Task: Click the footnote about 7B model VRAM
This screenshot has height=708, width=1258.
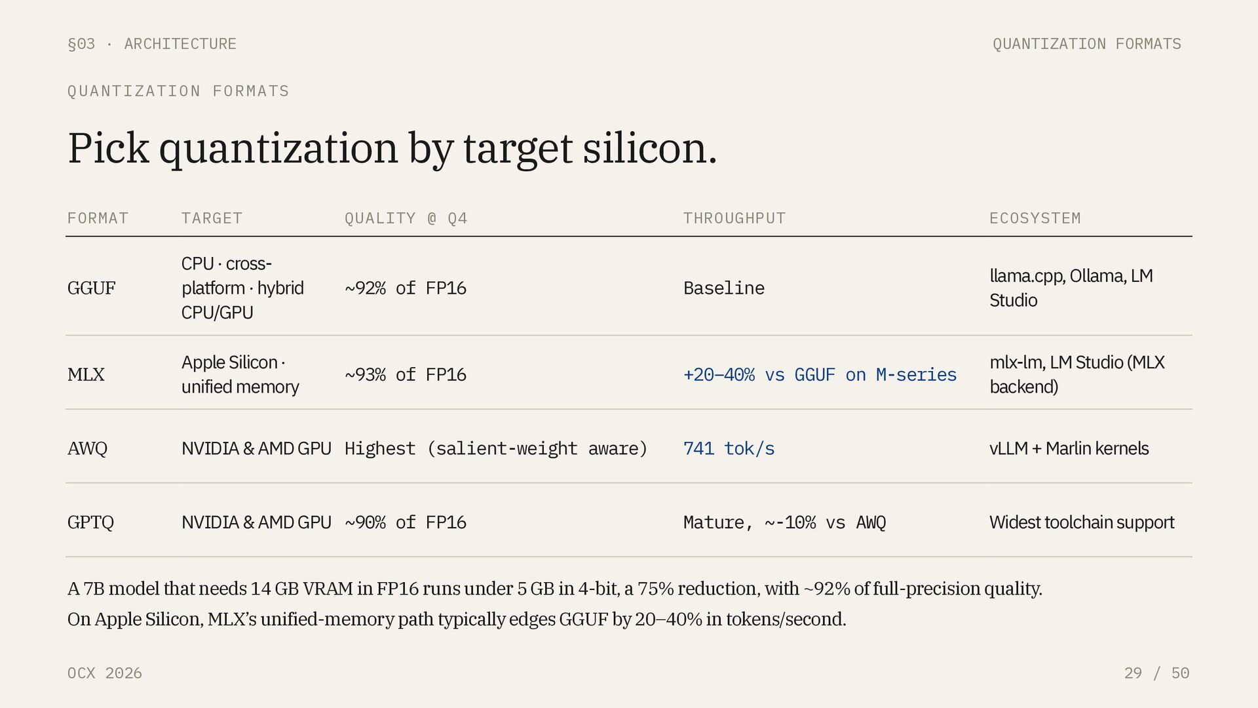Action: tap(554, 589)
